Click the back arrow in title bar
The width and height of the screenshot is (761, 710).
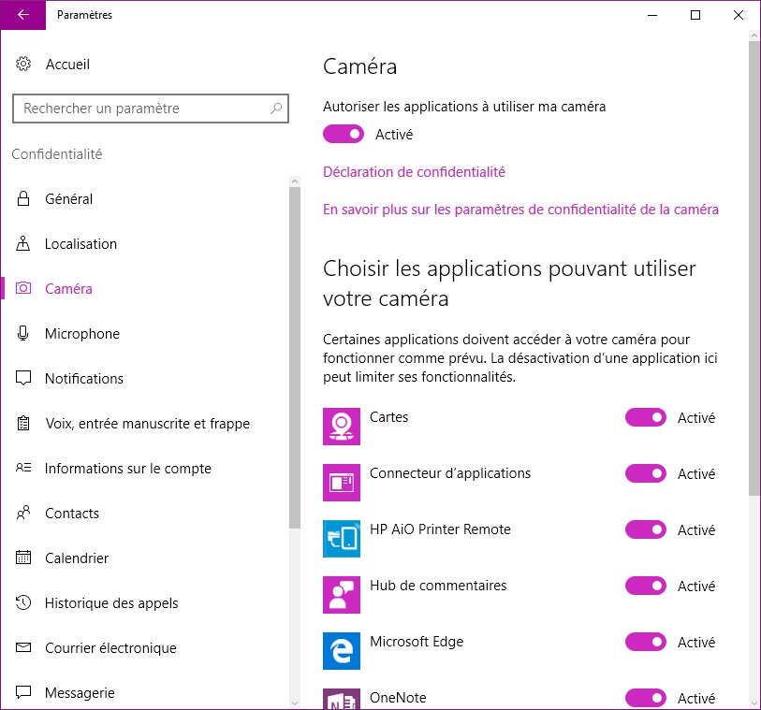pos(22,15)
